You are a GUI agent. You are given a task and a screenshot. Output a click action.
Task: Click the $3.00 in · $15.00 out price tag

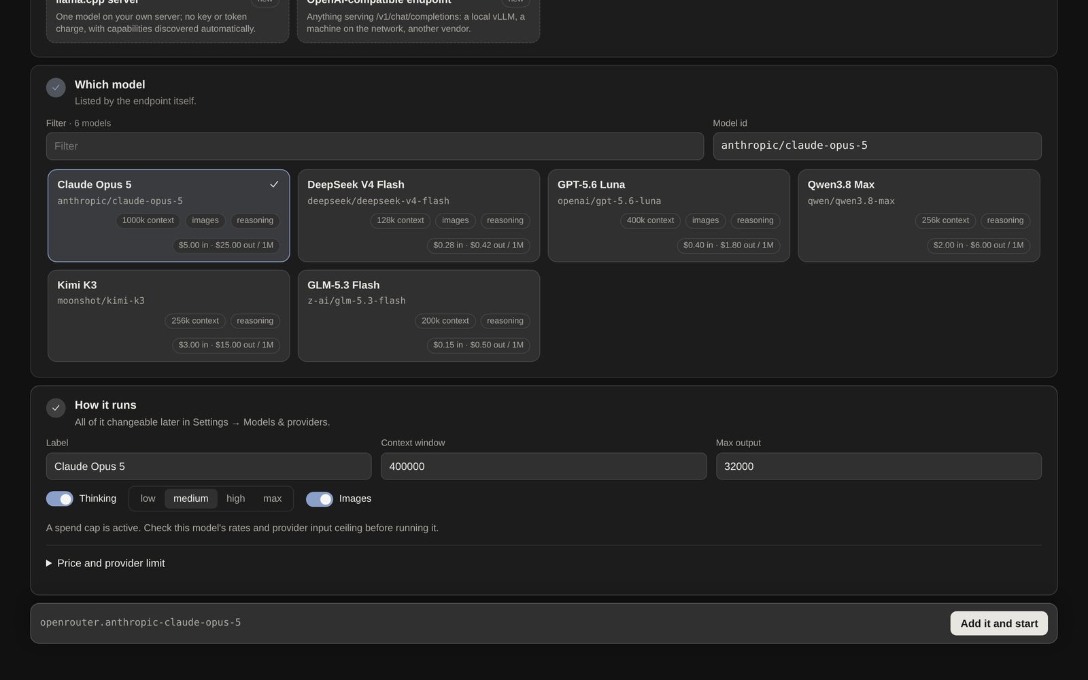click(x=226, y=345)
